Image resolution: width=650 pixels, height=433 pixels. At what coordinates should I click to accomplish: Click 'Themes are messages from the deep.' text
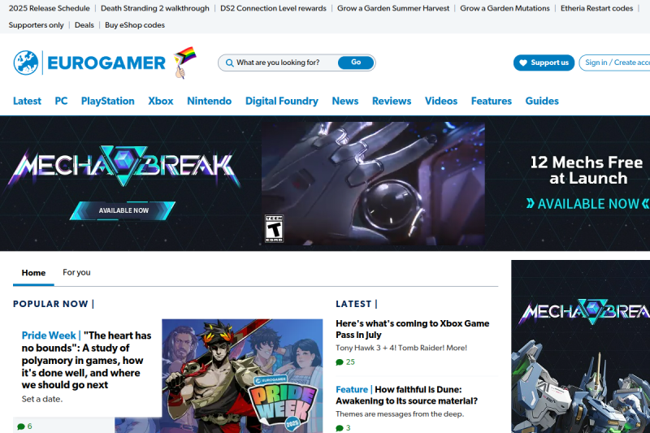click(x=400, y=414)
